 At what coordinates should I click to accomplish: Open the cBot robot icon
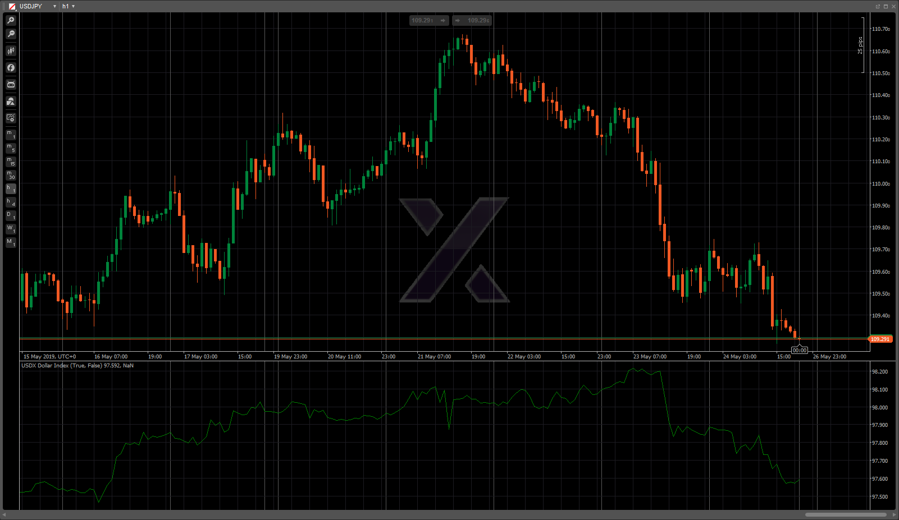click(x=11, y=85)
